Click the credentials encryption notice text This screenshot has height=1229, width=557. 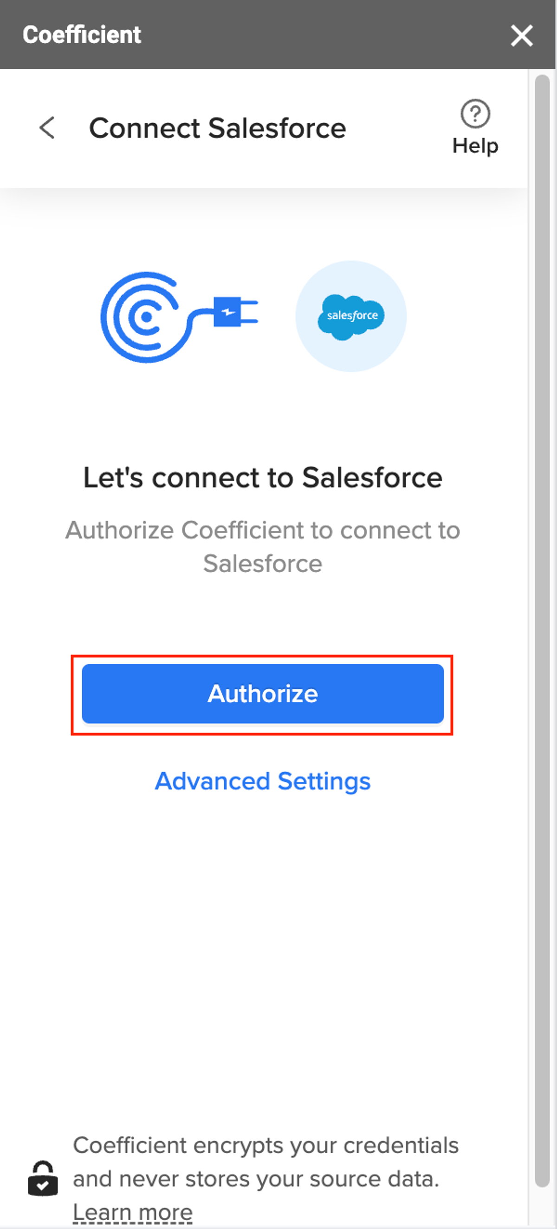266,1162
